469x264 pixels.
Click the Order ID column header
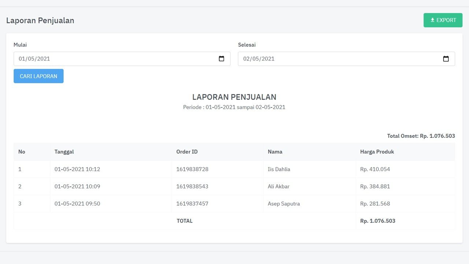pyautogui.click(x=187, y=152)
